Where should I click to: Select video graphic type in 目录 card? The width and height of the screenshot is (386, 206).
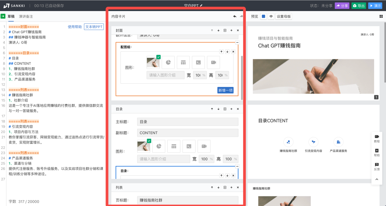(x=204, y=146)
